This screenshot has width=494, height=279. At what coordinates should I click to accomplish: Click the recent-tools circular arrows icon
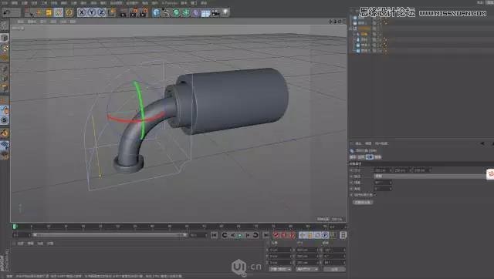[69, 12]
